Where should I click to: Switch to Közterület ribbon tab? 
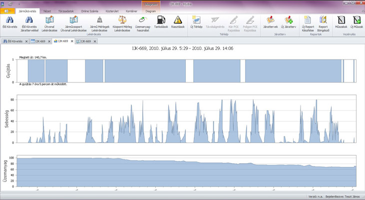pyautogui.click(x=112, y=11)
